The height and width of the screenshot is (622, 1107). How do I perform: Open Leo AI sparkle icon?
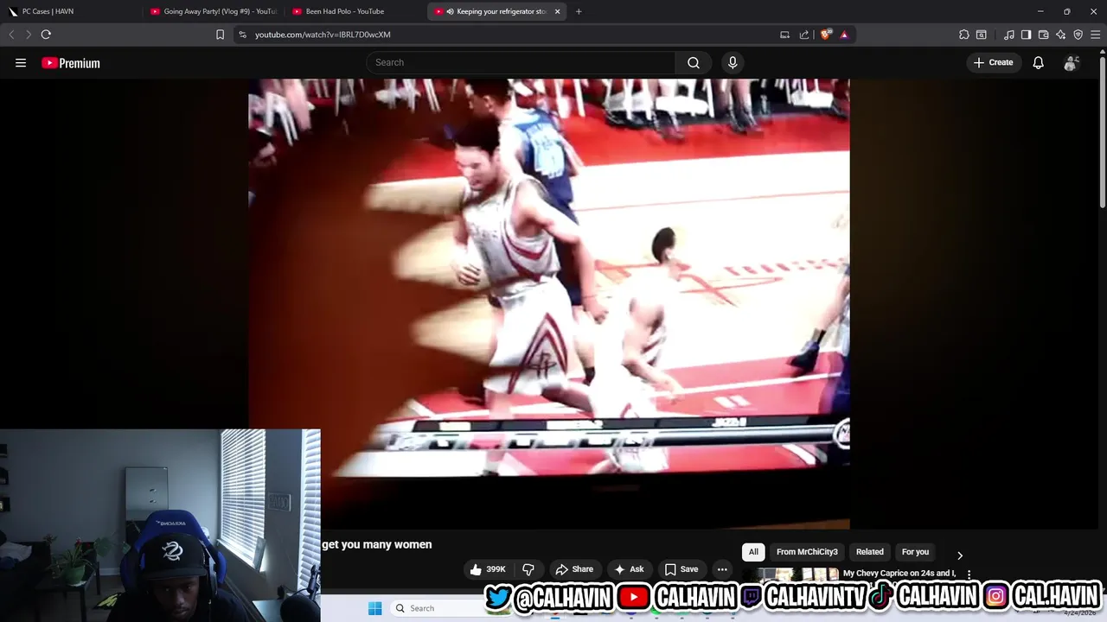(1060, 35)
